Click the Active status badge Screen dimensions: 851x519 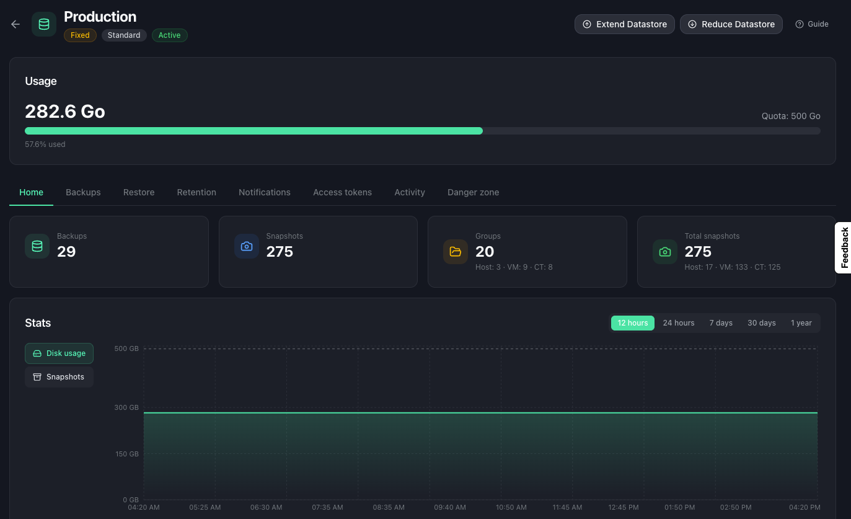pos(169,35)
